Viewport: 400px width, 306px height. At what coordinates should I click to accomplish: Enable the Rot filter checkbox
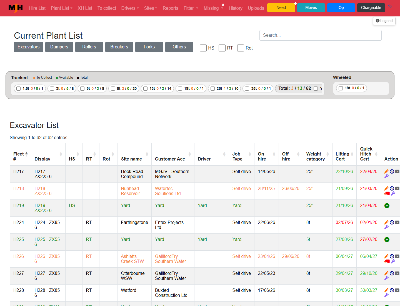[x=241, y=48]
